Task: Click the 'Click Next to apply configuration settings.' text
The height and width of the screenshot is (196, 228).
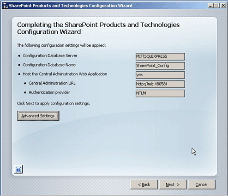Action: click(54, 104)
